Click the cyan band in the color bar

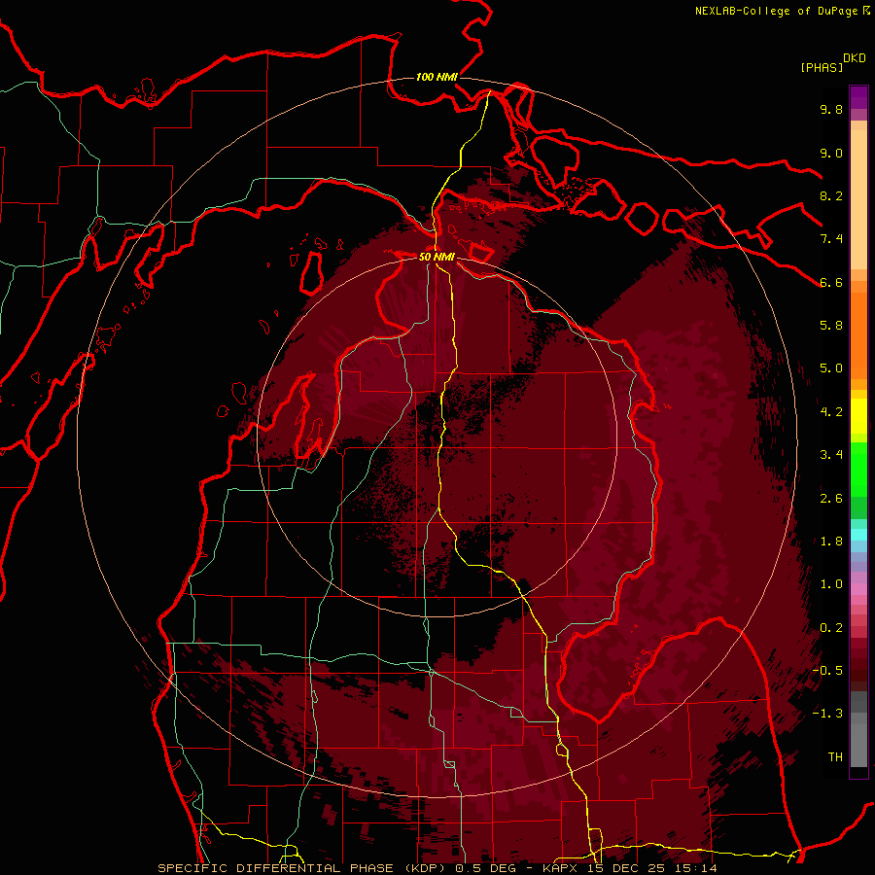pos(858,535)
